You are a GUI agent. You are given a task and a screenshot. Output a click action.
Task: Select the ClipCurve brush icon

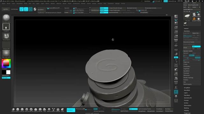pyautogui.click(x=13, y=110)
